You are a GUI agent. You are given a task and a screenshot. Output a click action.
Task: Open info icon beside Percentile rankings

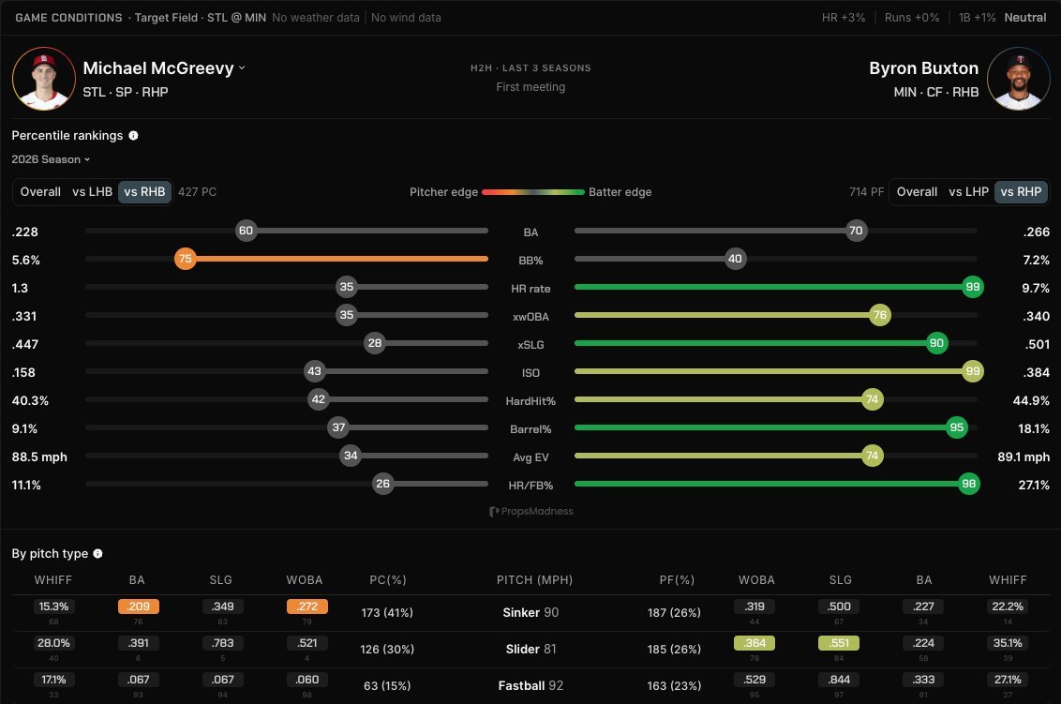[x=133, y=135]
